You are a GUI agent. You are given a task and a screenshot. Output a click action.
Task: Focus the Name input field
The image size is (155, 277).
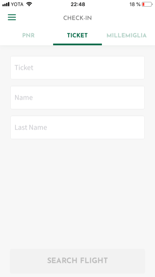tap(77, 97)
